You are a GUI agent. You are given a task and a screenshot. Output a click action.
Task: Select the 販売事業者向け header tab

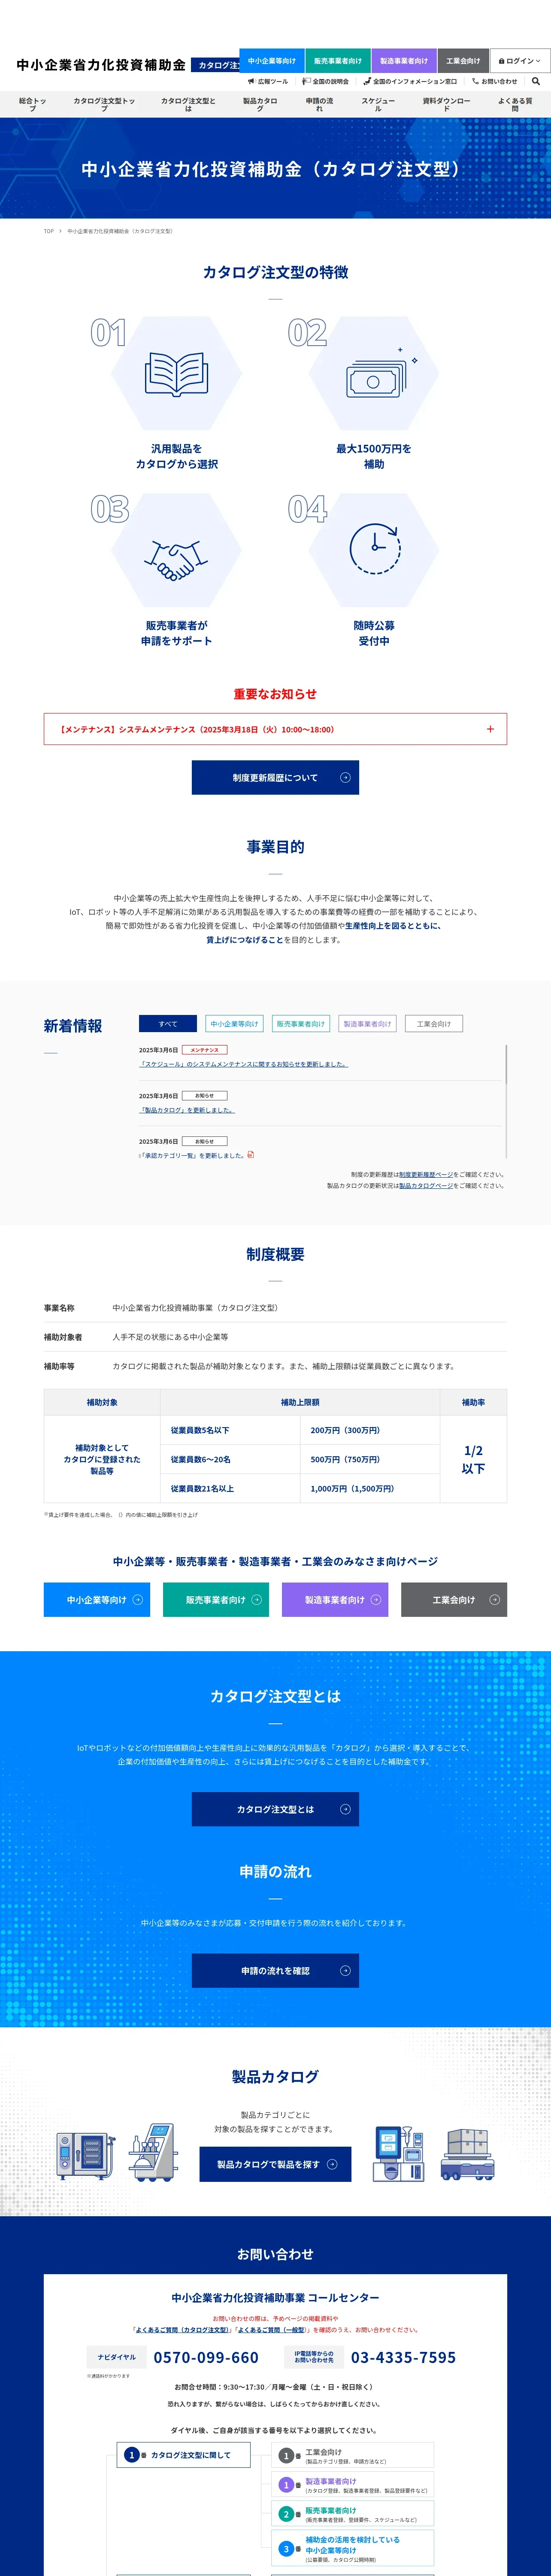click(338, 61)
